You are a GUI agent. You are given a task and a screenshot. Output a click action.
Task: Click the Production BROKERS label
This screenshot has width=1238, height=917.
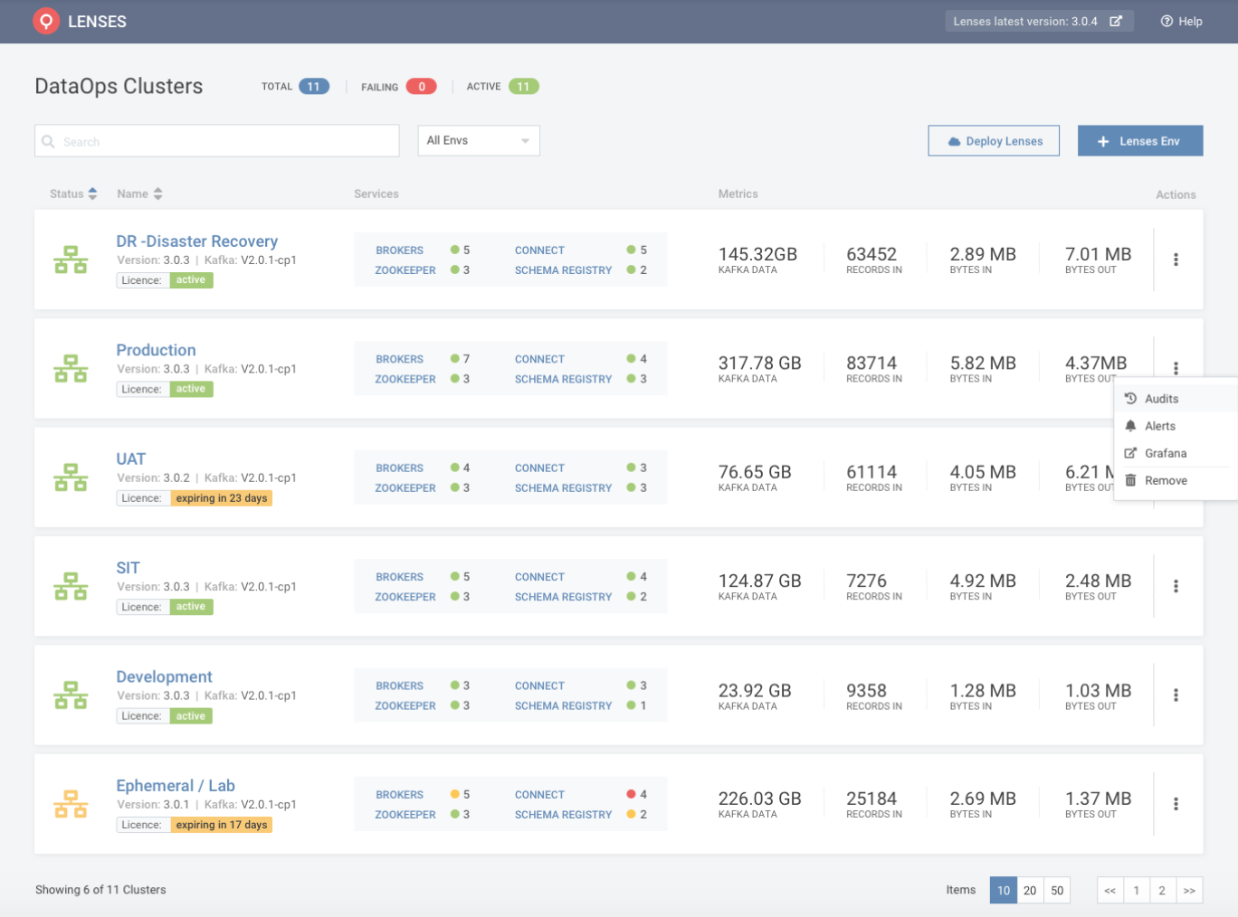[x=400, y=359]
